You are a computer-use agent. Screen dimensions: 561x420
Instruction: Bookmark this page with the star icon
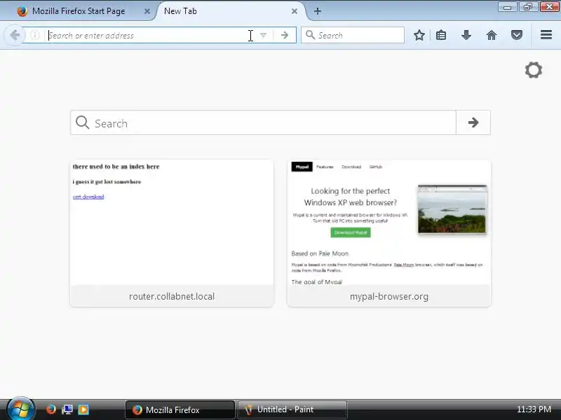tap(419, 35)
